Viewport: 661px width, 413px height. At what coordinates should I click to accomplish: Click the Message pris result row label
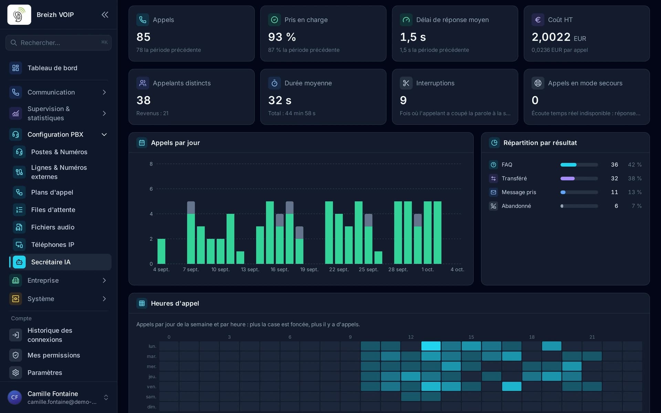point(519,192)
